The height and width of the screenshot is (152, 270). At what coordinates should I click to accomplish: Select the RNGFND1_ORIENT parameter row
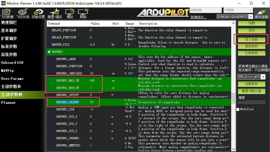click(139, 102)
